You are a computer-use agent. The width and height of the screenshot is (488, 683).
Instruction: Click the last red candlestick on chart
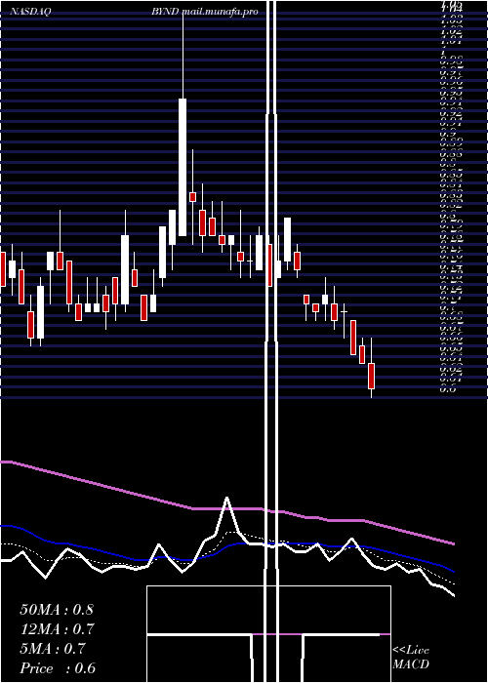coord(371,376)
